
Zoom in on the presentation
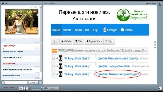(155, 42)
